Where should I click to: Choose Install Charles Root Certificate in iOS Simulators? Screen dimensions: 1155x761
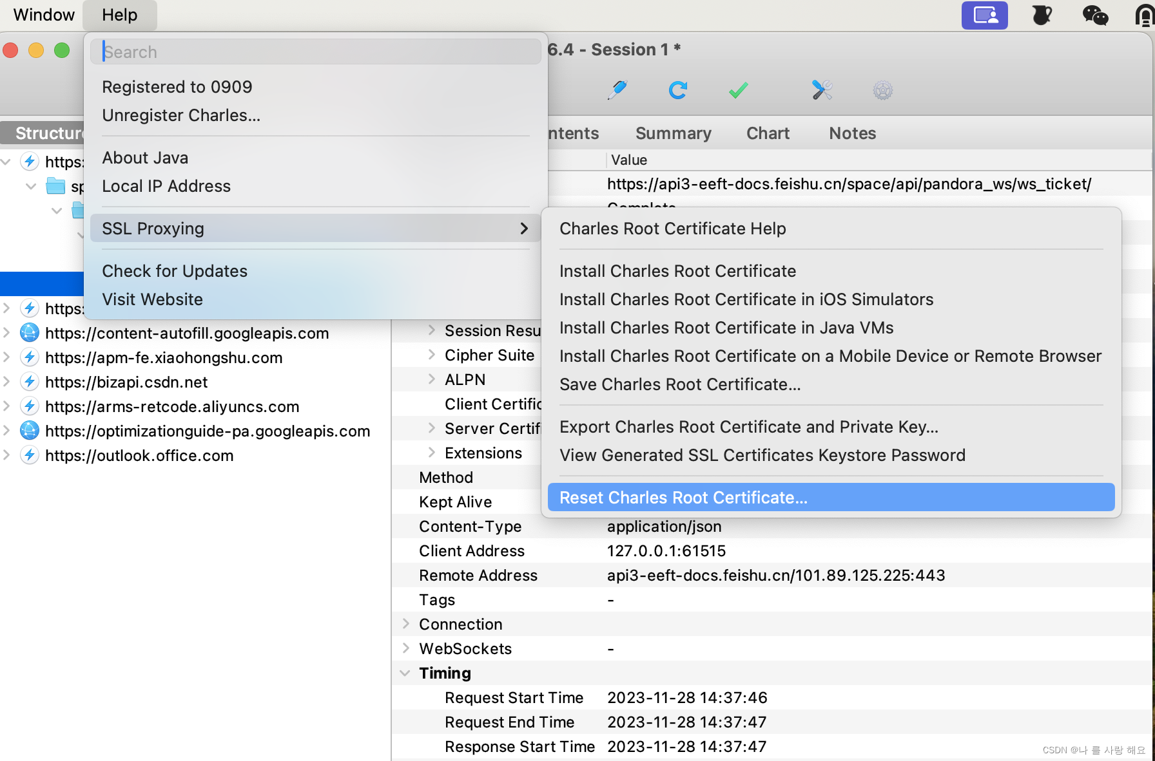pos(831,299)
